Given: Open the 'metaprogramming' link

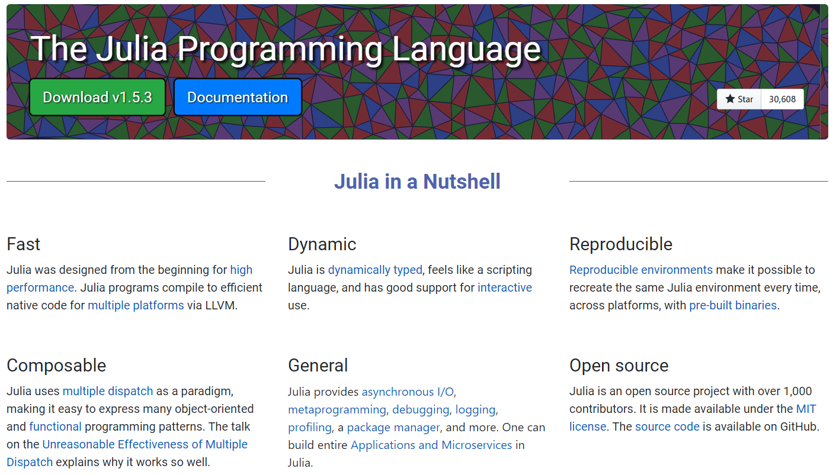Looking at the screenshot, I should point(337,409).
